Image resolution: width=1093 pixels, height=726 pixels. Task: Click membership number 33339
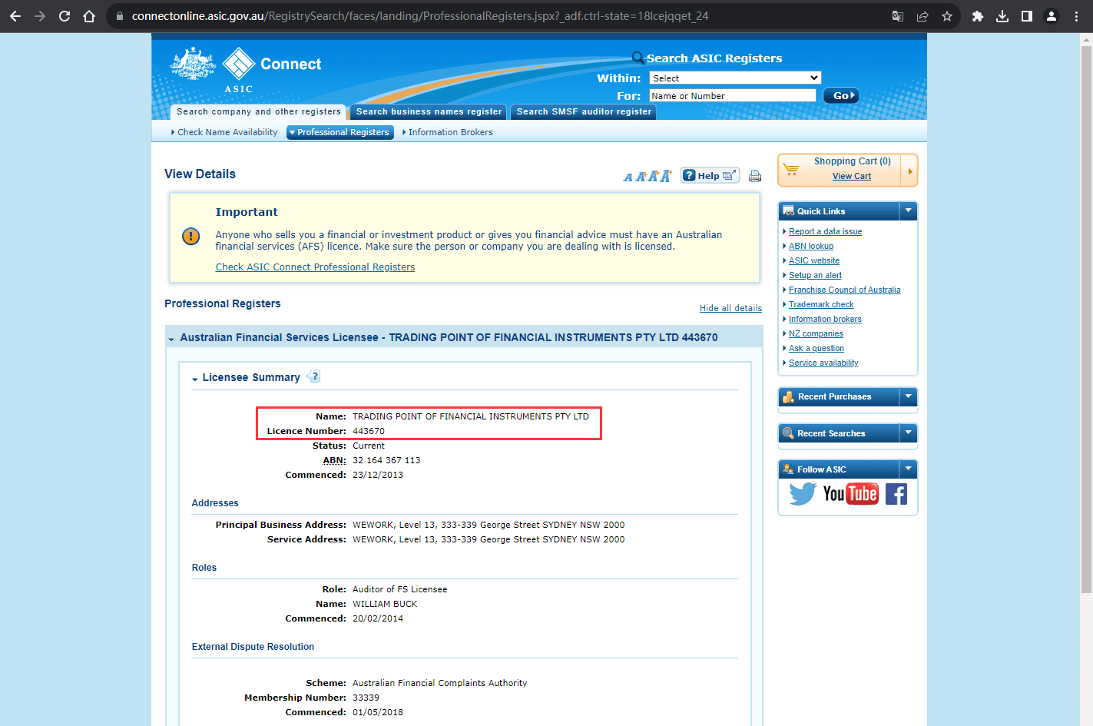coord(366,698)
